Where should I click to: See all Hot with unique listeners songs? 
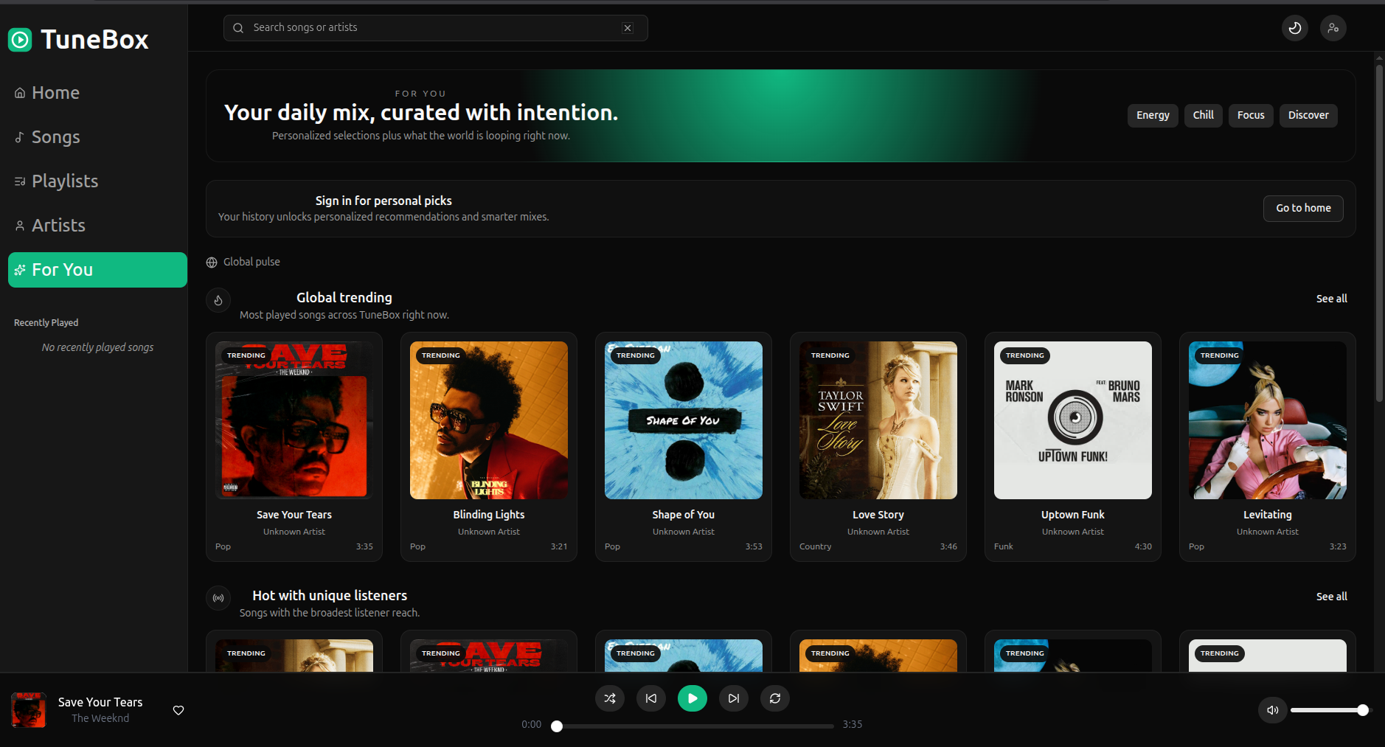coord(1331,596)
